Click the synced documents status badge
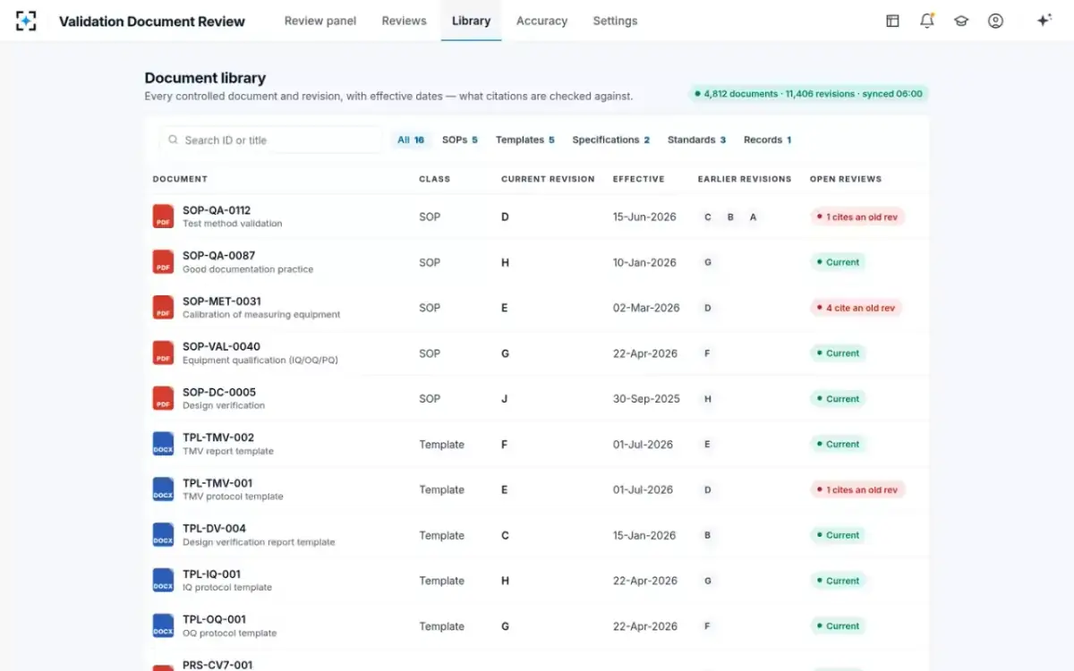Screen dimensions: 1074x671 (x=809, y=93)
